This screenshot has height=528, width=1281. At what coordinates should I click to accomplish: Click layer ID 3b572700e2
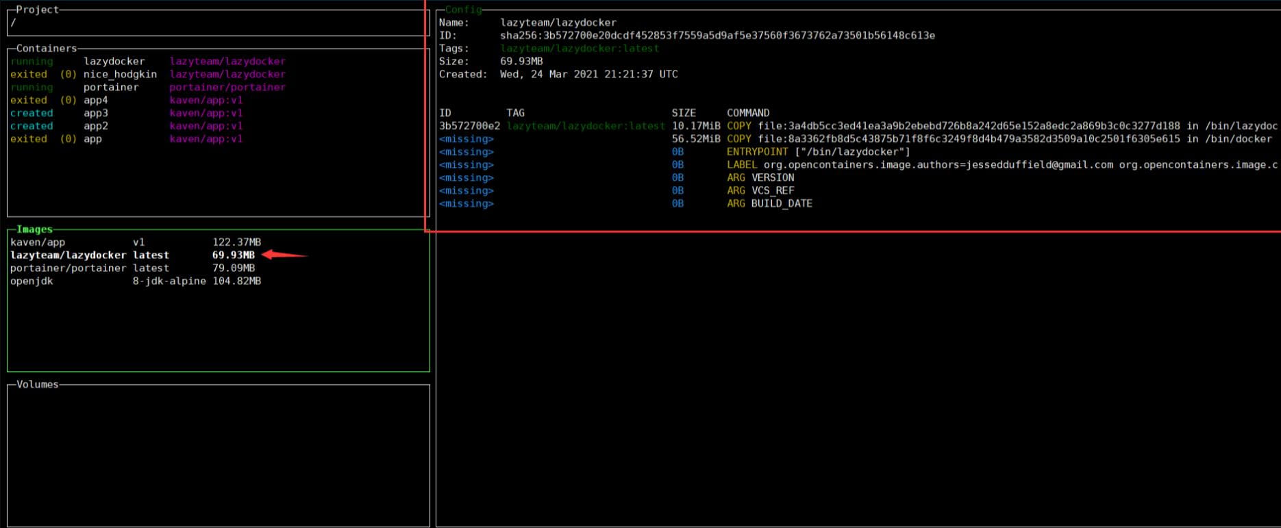pyautogui.click(x=469, y=126)
